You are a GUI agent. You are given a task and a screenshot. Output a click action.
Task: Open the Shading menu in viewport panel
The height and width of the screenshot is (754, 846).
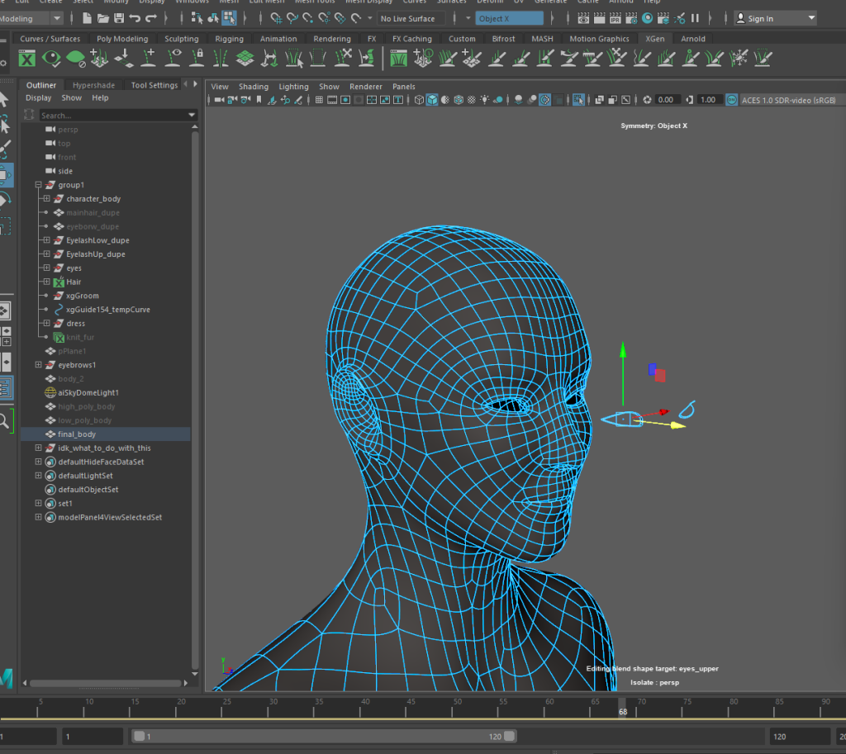pyautogui.click(x=253, y=87)
